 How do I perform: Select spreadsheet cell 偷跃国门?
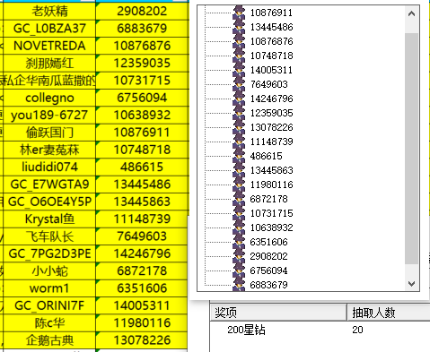(49, 133)
